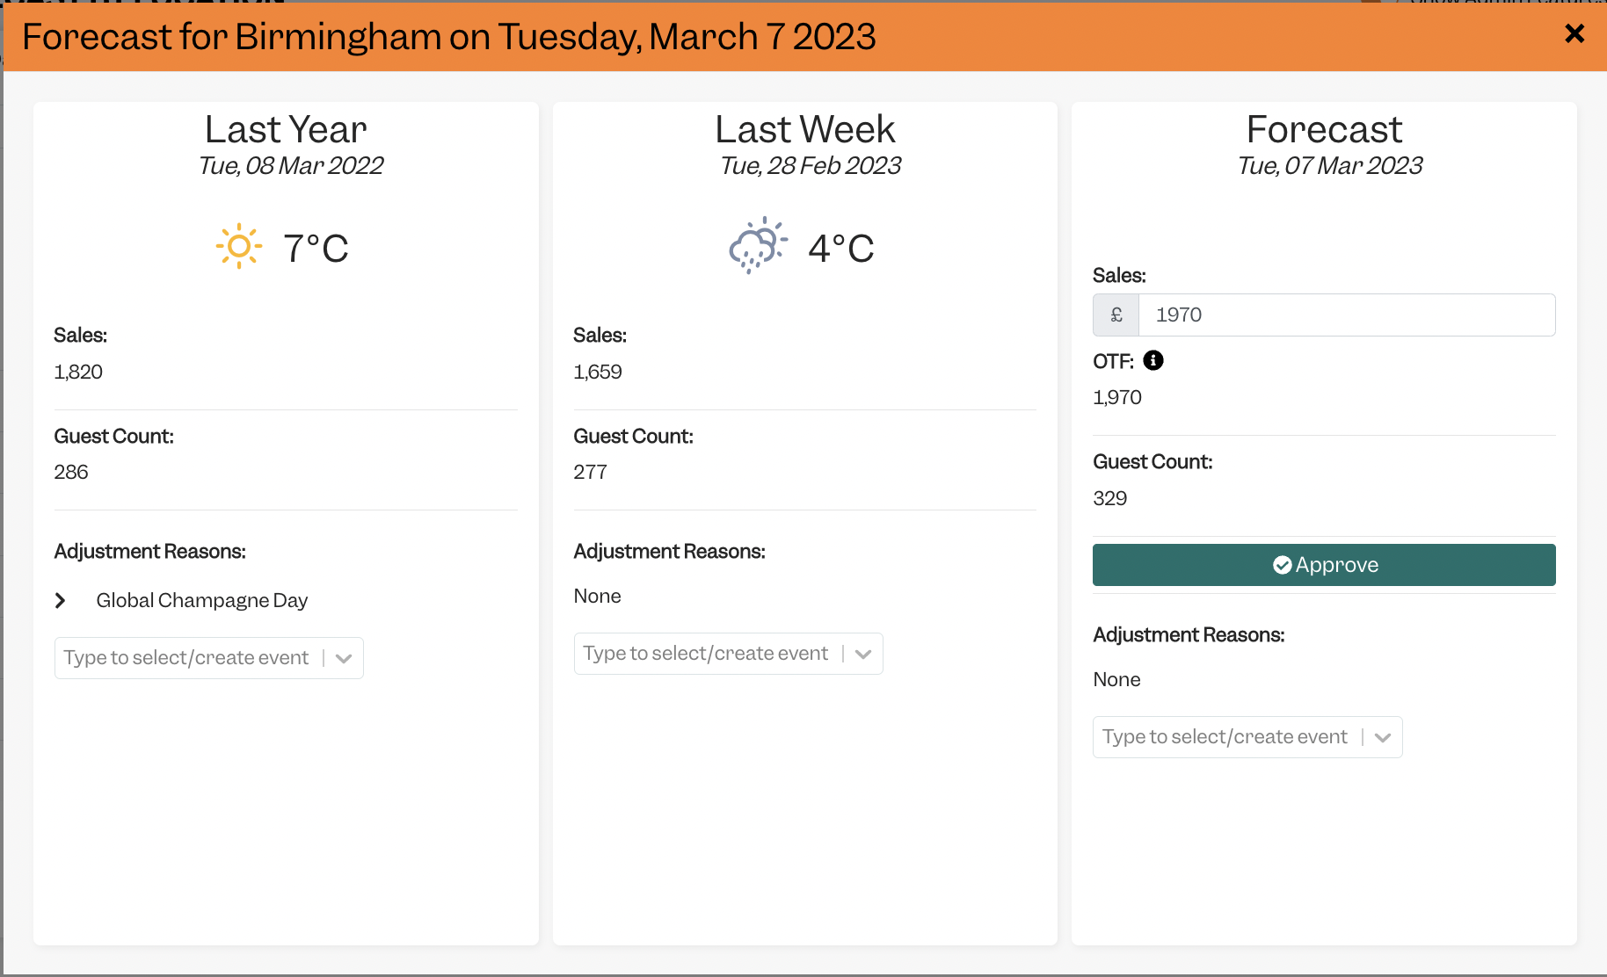Open Last Week event dropdown arrow
1607x977 pixels.
(x=863, y=654)
